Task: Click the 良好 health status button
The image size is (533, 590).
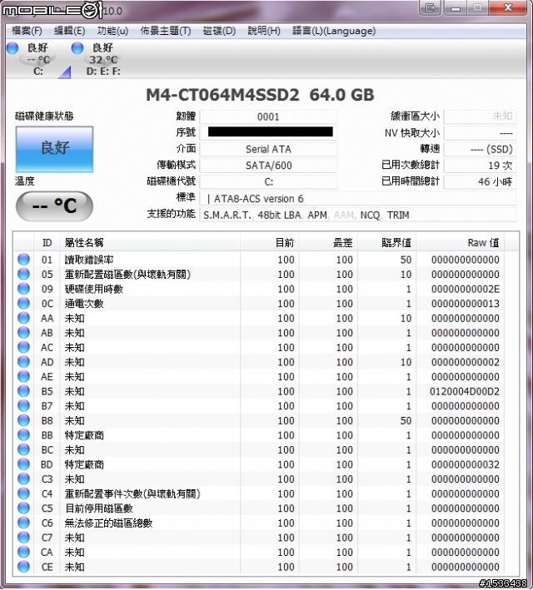Action: tap(55, 149)
